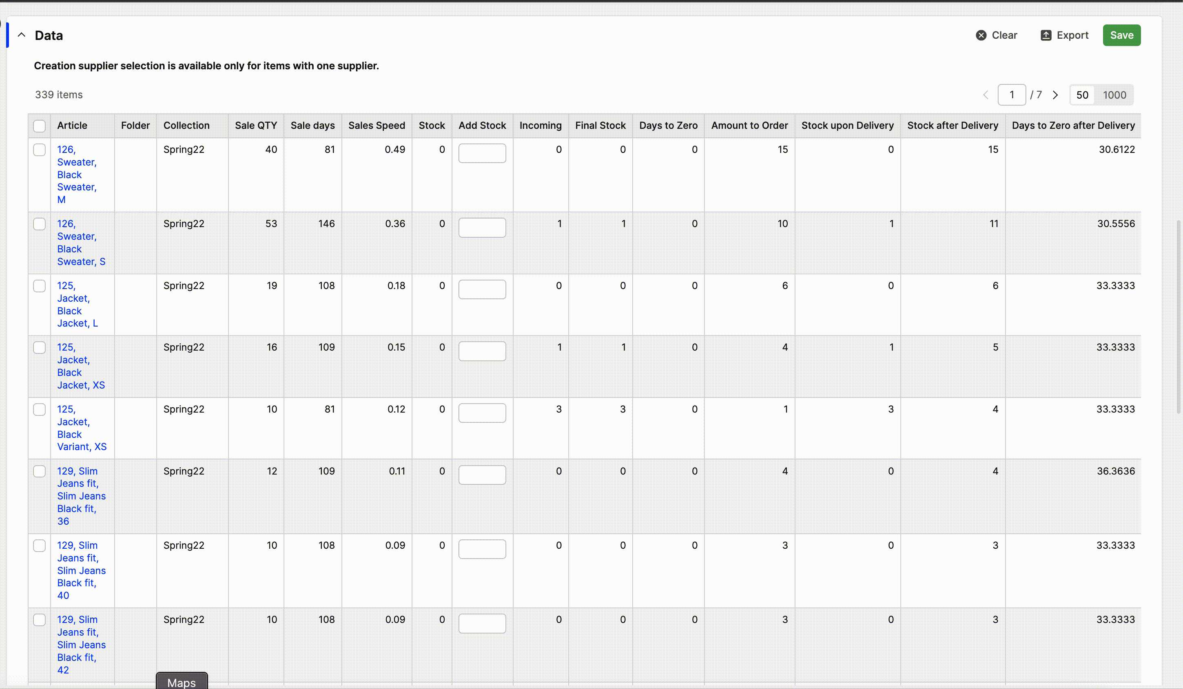
Task: Tick the 129 Slim Jeans 36 checkbox
Action: pos(40,471)
